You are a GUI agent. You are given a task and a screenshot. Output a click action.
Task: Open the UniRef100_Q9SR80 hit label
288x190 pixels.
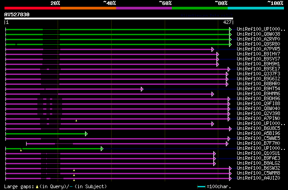point(258,44)
